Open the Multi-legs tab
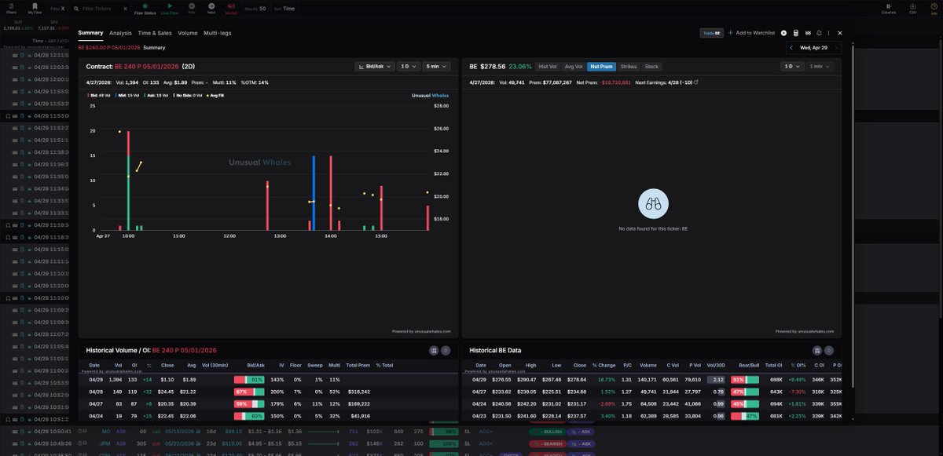The image size is (943, 456). click(218, 33)
